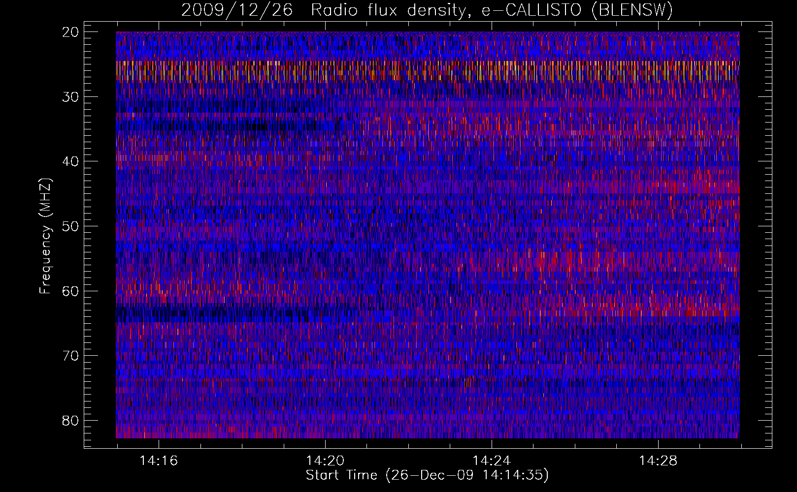Click the 80 MHz frequency tick label
Image resolution: width=797 pixels, height=492 pixels.
point(71,421)
